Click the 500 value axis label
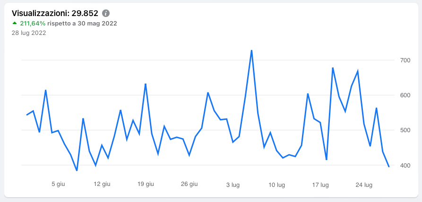 click(x=406, y=130)
